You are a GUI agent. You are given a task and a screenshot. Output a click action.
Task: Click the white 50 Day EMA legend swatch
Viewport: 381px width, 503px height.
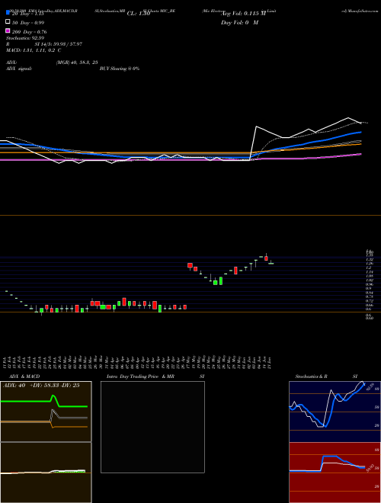(x=8, y=22)
